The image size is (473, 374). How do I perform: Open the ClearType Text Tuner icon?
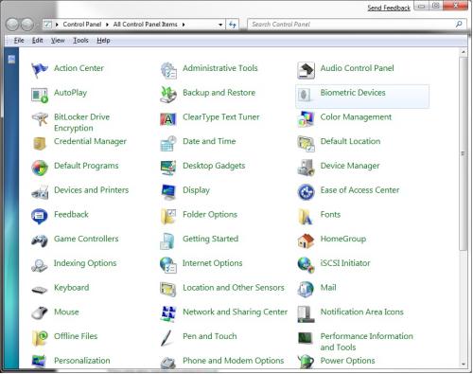pos(168,119)
